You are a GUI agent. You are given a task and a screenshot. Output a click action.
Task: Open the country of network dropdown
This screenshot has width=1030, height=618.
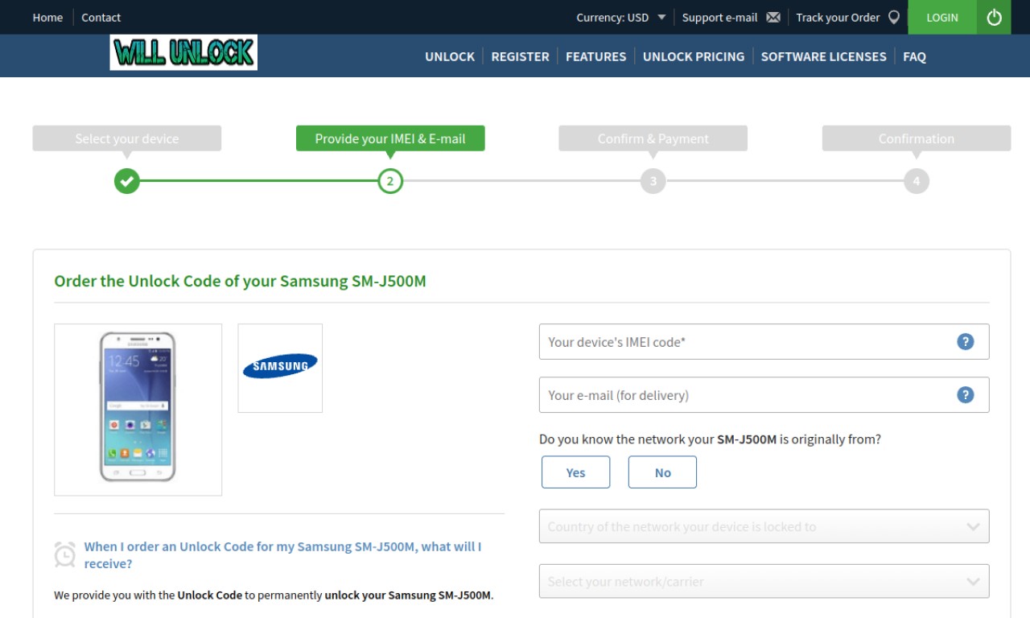(764, 526)
